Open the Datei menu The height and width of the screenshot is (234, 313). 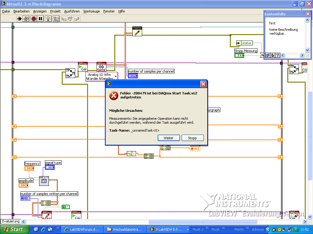click(x=6, y=11)
